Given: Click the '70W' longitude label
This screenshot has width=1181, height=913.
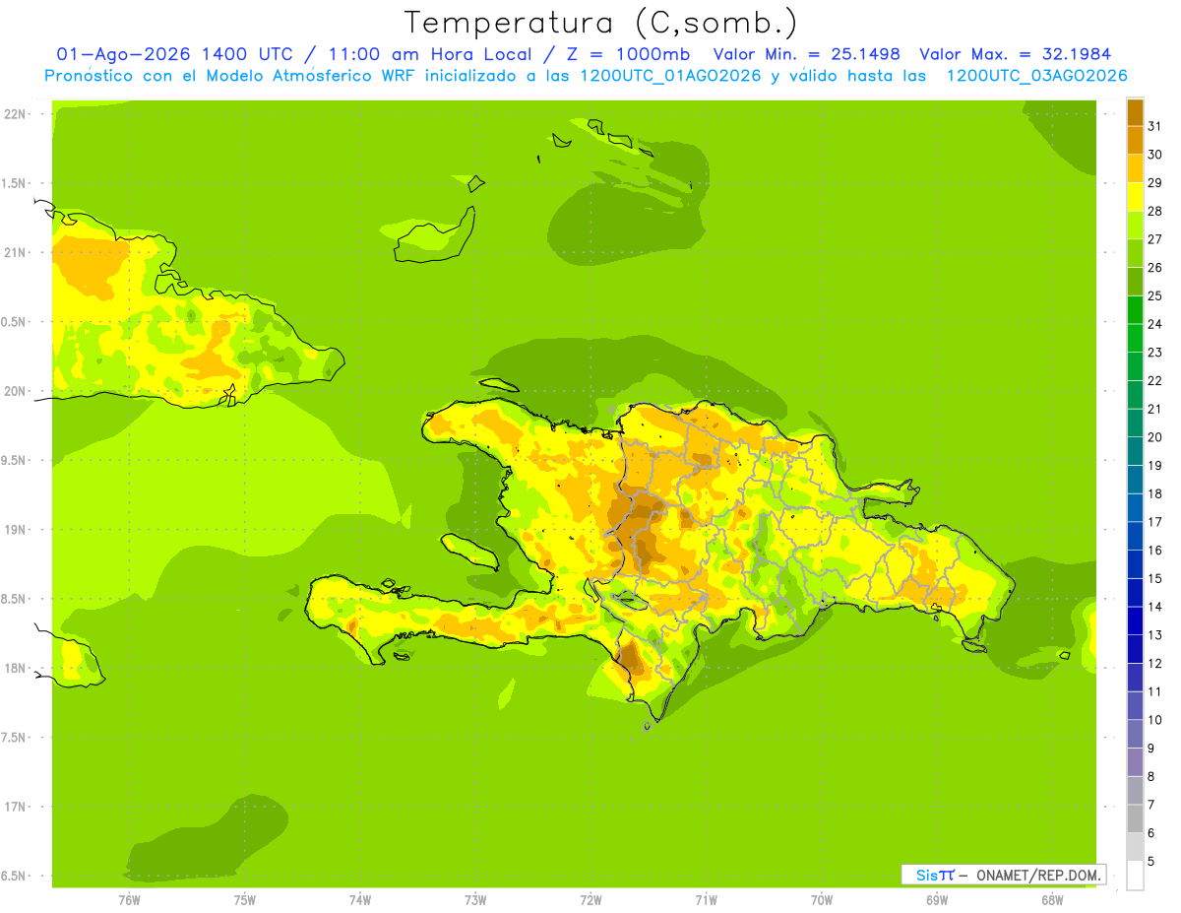Looking at the screenshot, I should point(821,899).
